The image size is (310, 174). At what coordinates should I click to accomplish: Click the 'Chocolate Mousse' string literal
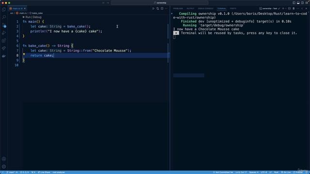point(110,51)
